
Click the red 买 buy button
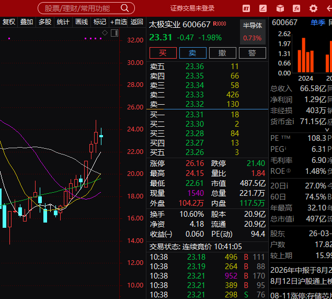coord(163,53)
